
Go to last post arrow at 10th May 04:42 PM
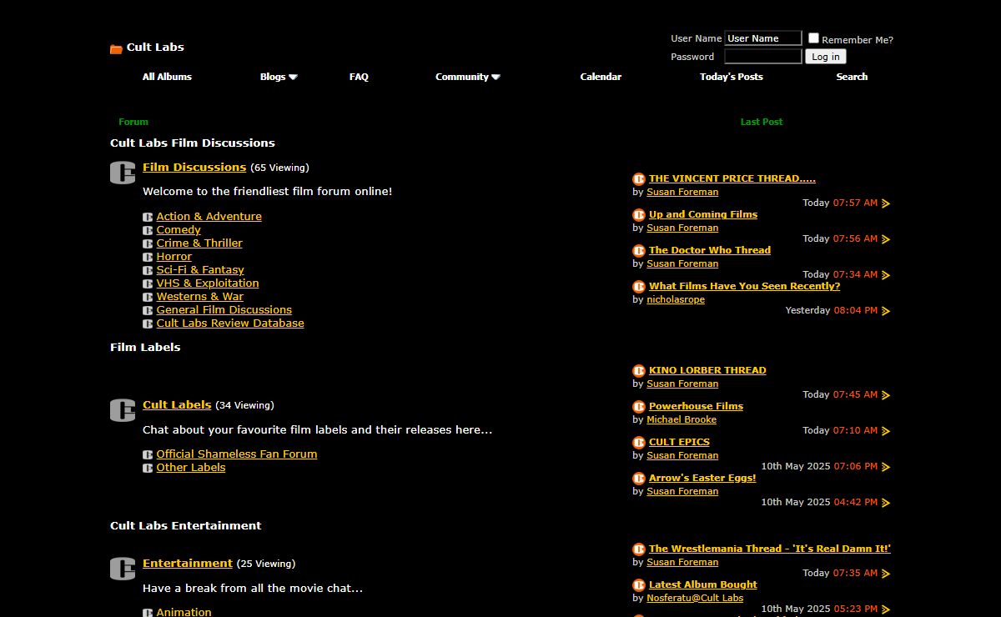886,503
